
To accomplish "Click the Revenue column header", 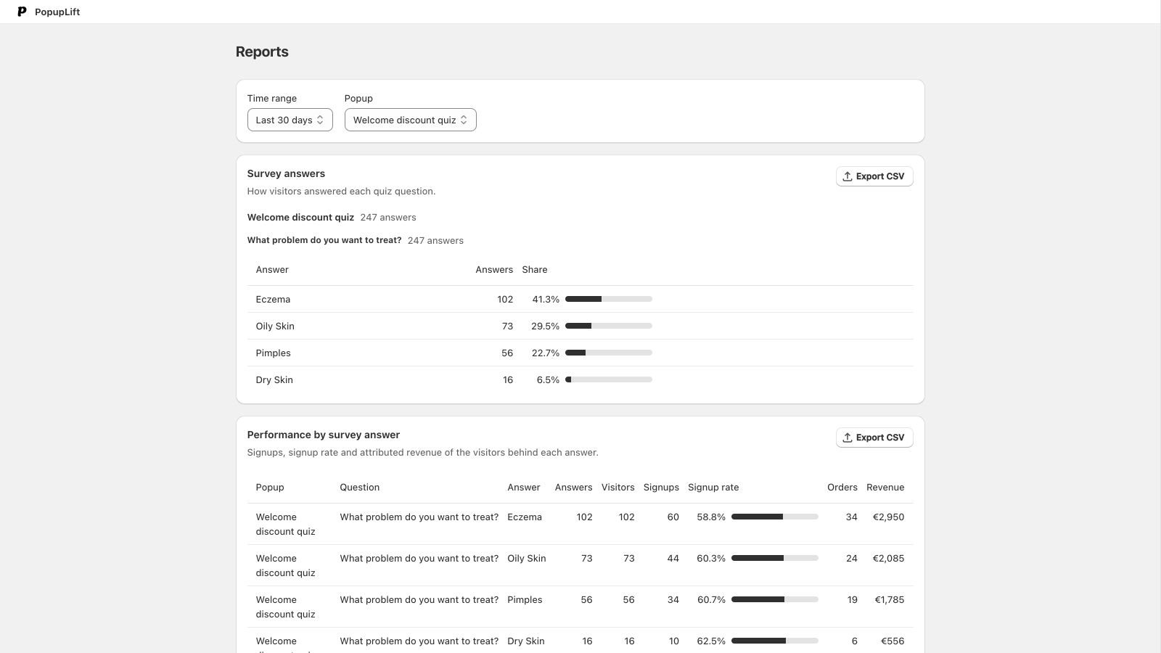I will point(885,488).
